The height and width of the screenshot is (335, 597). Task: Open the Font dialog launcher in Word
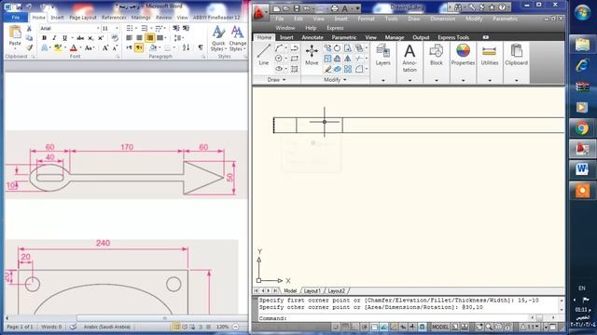tap(118, 57)
